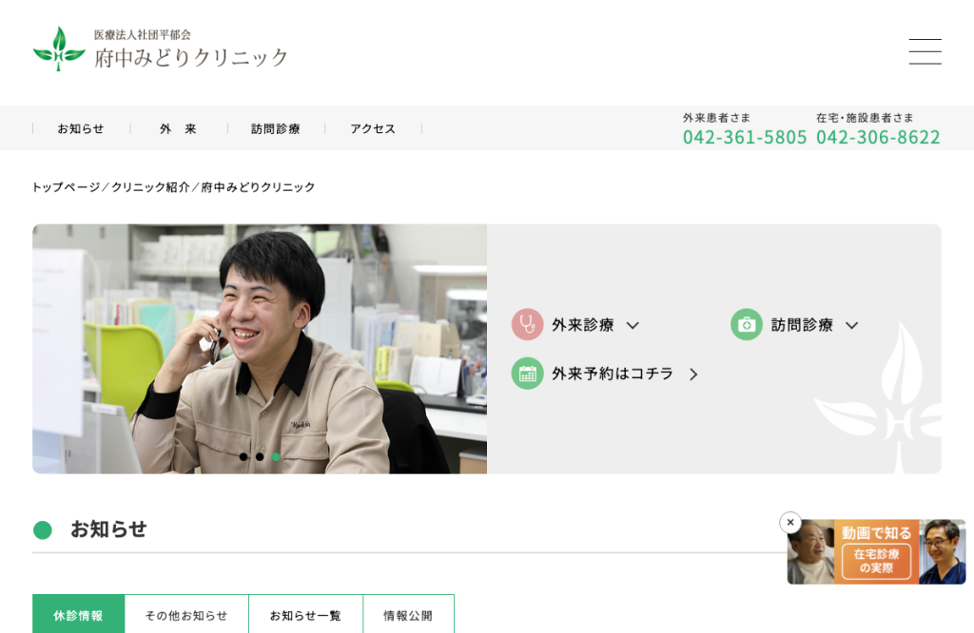Select the 休診情報 tab
The image size is (974, 633).
click(x=78, y=614)
